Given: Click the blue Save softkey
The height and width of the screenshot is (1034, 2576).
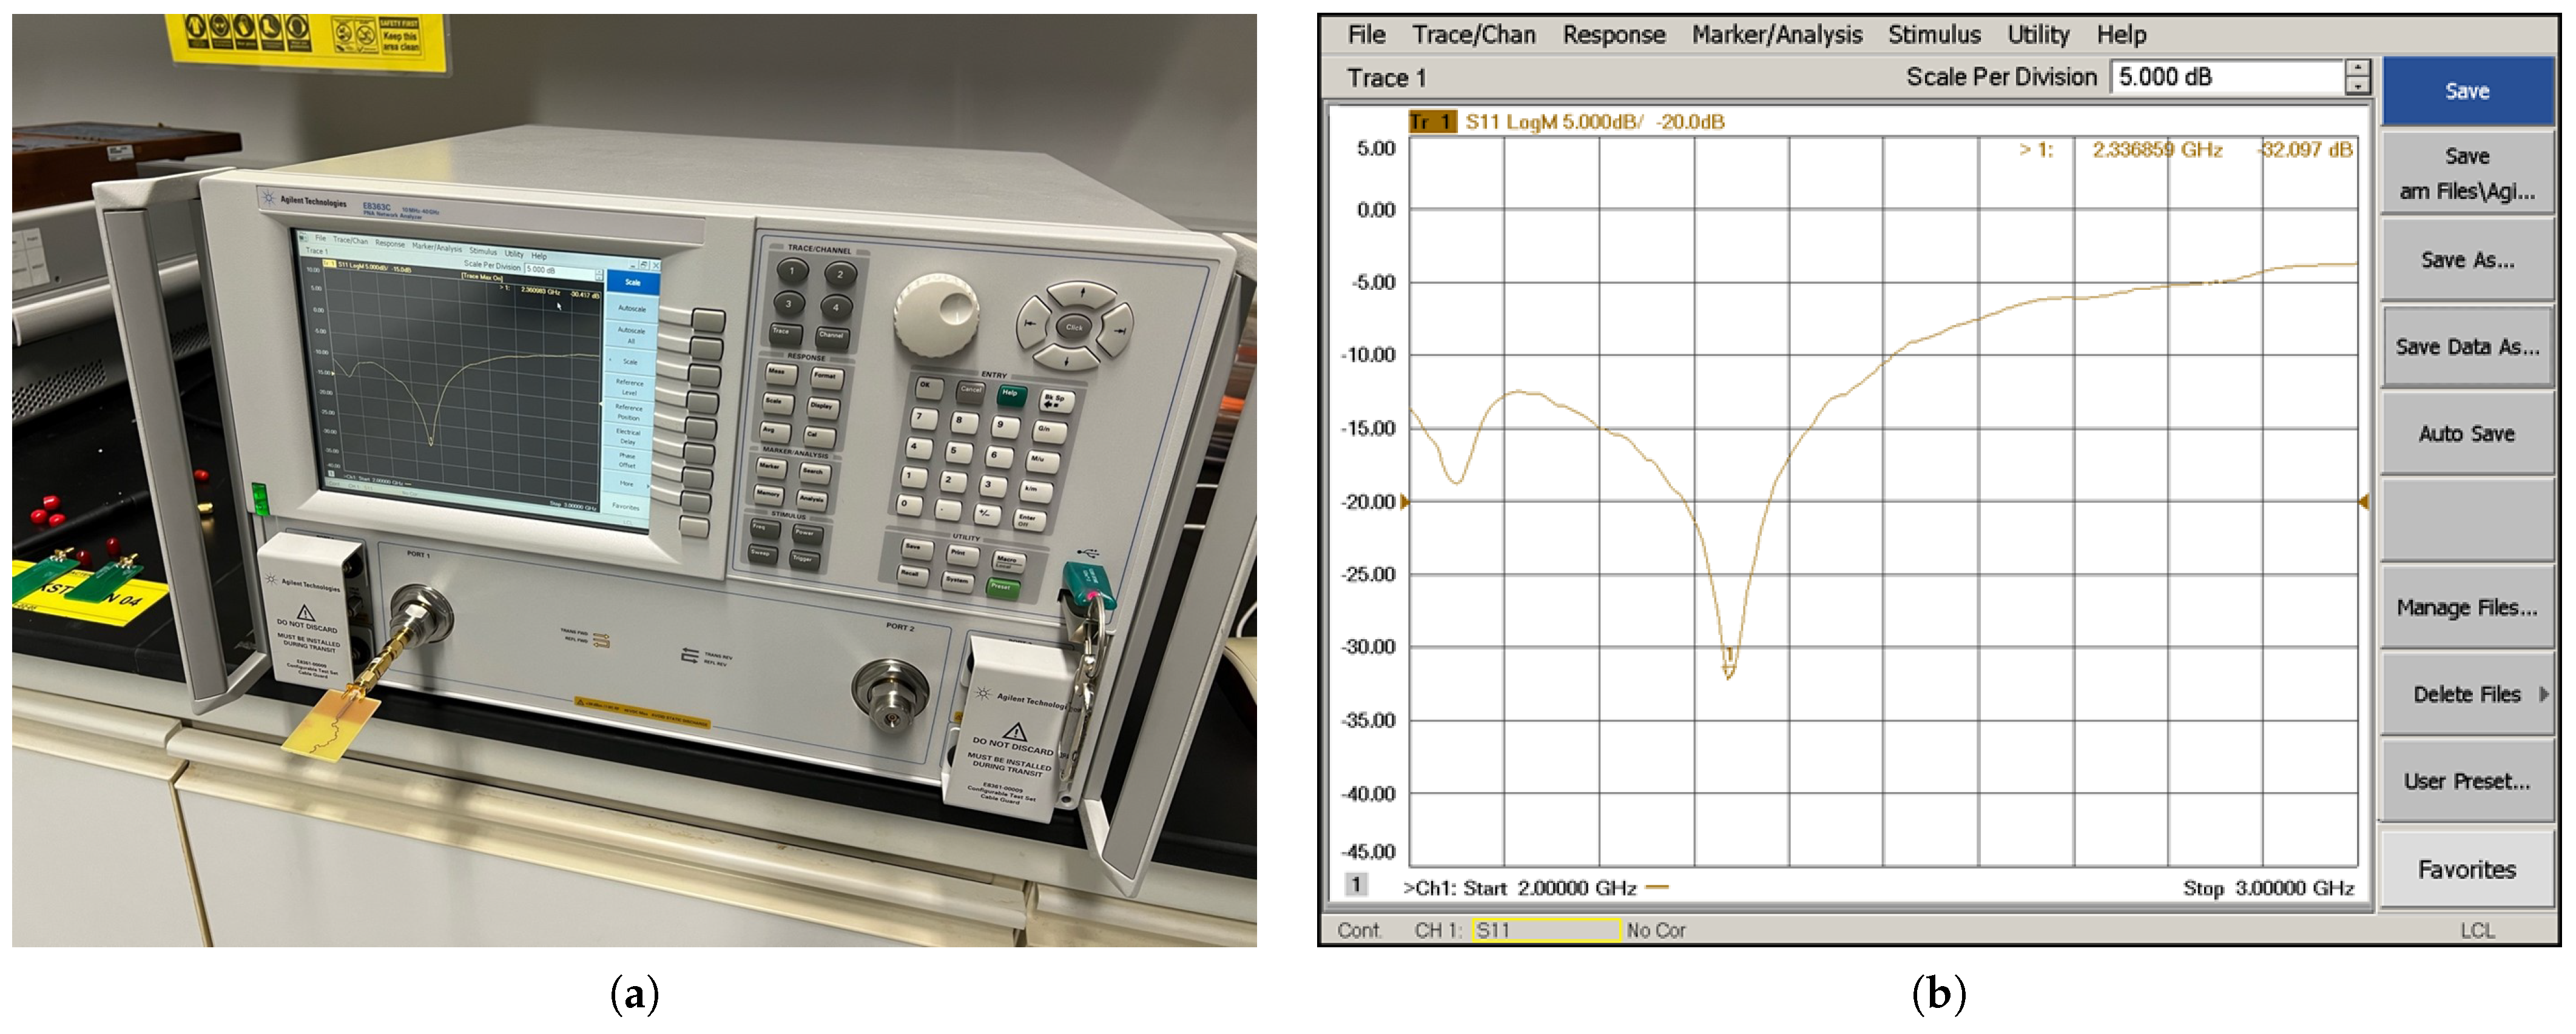Looking at the screenshot, I should [2466, 91].
